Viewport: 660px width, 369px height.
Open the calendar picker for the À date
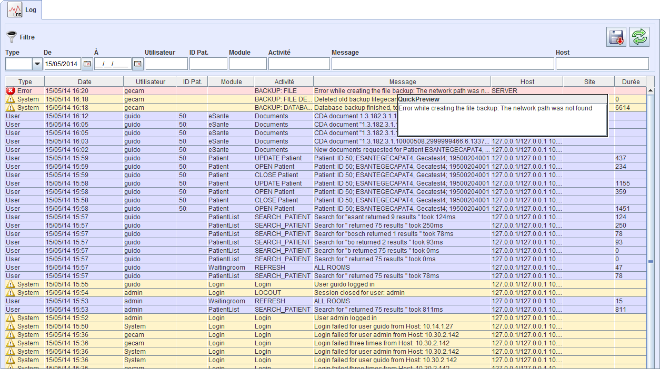[137, 64]
